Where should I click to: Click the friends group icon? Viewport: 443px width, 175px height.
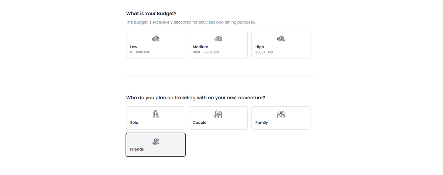[156, 141]
